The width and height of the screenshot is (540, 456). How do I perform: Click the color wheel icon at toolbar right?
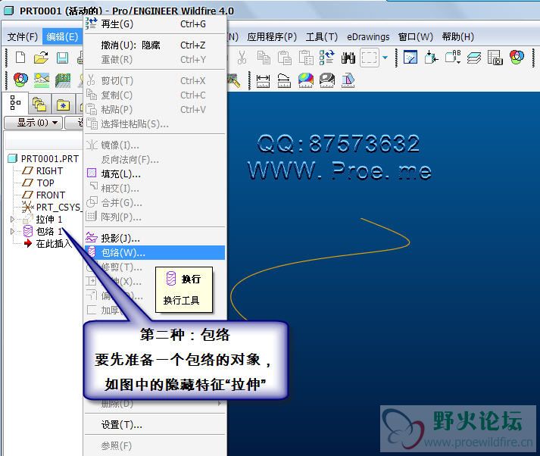(x=517, y=58)
